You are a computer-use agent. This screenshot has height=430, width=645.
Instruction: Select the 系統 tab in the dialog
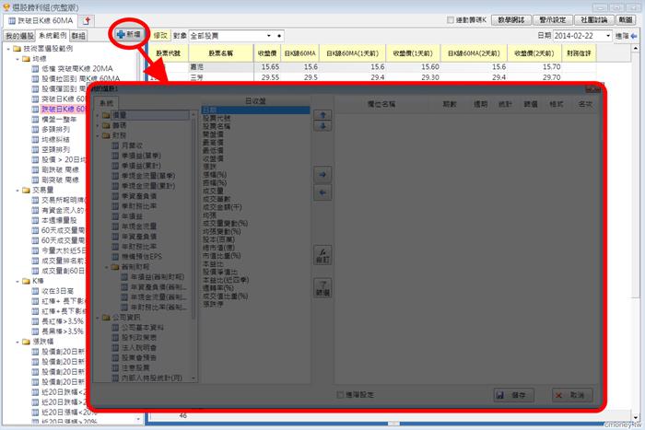(x=106, y=103)
